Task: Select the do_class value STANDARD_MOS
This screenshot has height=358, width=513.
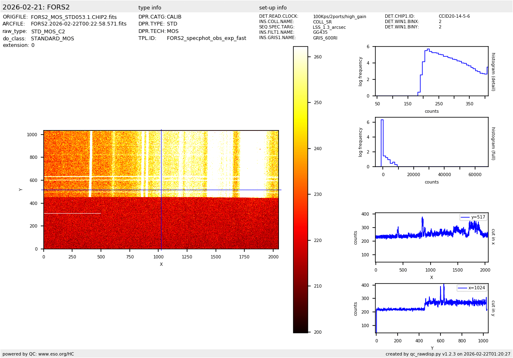Action: click(x=52, y=39)
